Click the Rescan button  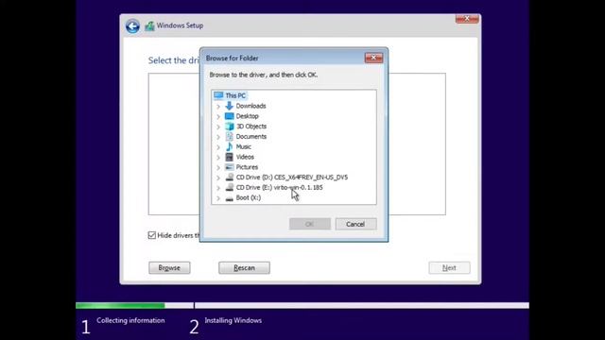pyautogui.click(x=244, y=267)
